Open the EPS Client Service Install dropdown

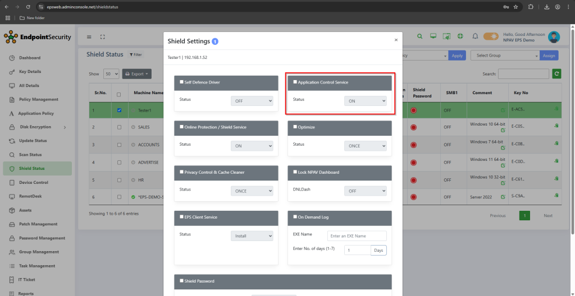(252, 236)
